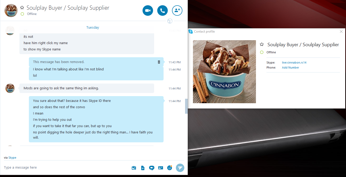Toggle favorite star in Contact profile window

pos(262,45)
